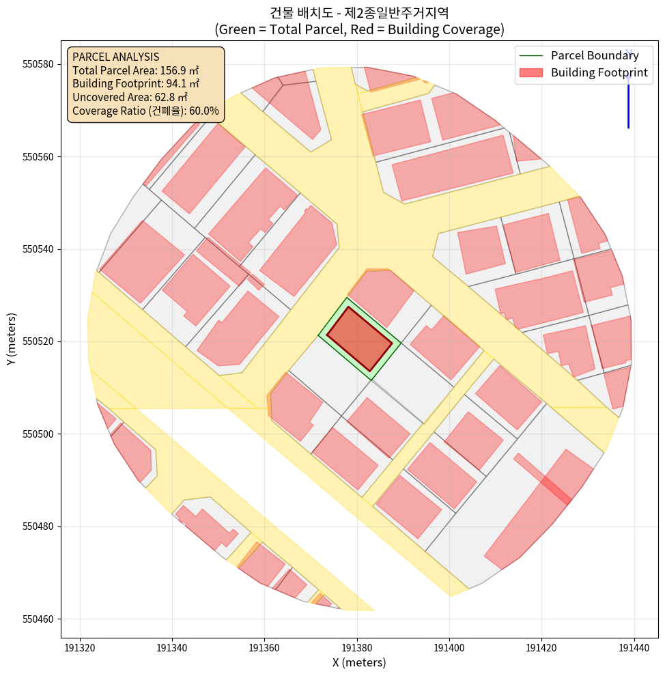Click the bright red overlapping building strip

coord(555,491)
